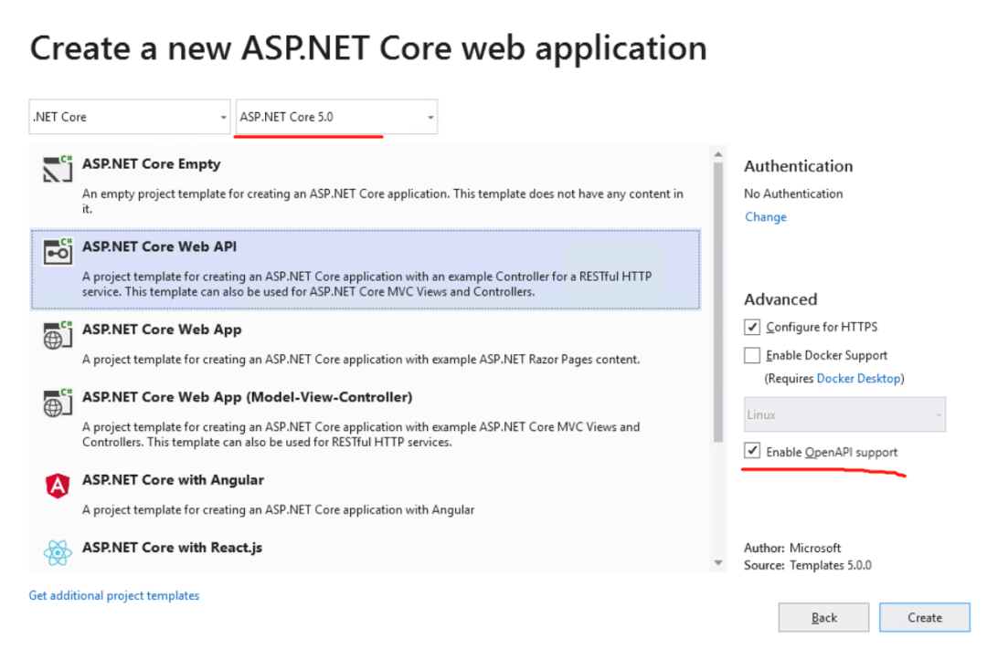This screenshot has height=649, width=987.
Task: Click the Angular template description text
Action: [278, 510]
